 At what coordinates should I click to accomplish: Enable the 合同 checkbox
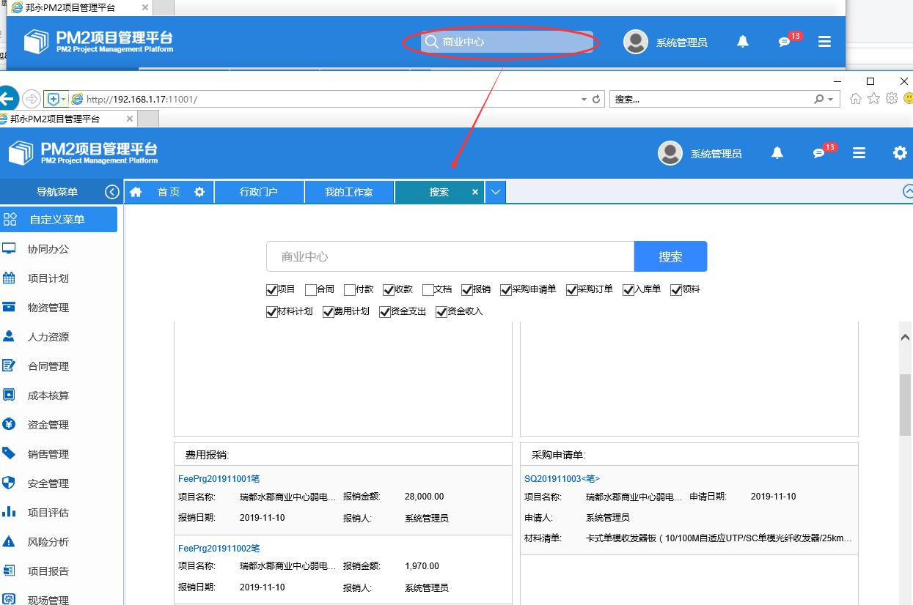coord(311,290)
